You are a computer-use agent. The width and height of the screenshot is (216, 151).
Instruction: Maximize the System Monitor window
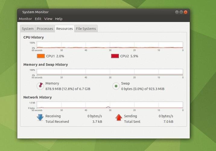click(181, 12)
